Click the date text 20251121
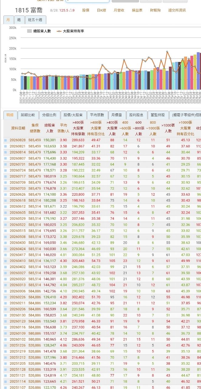The width and height of the screenshot is (201, 389). click(17, 375)
